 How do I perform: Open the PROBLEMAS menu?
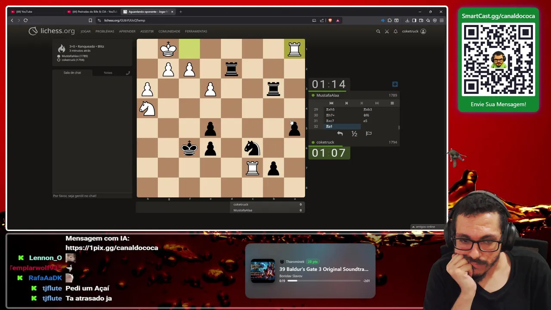pyautogui.click(x=105, y=31)
